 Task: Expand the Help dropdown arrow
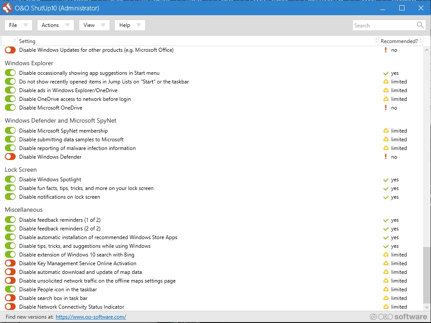coord(139,25)
